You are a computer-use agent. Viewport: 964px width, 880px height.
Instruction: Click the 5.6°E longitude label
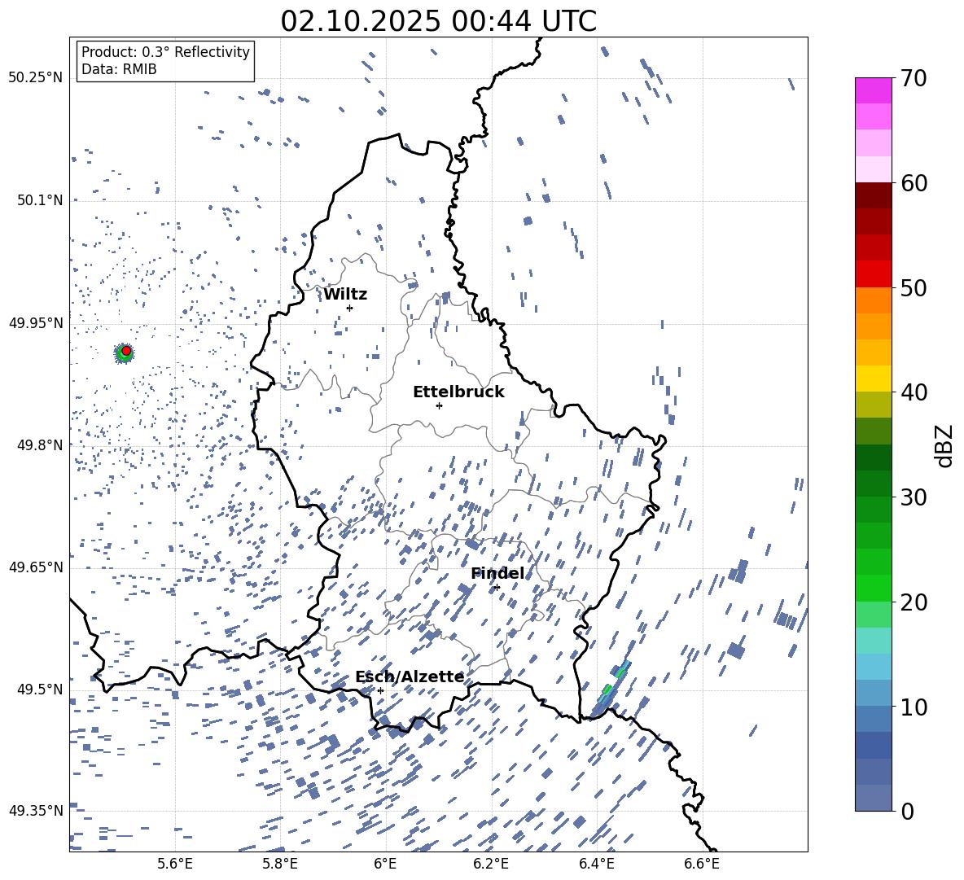(175, 864)
